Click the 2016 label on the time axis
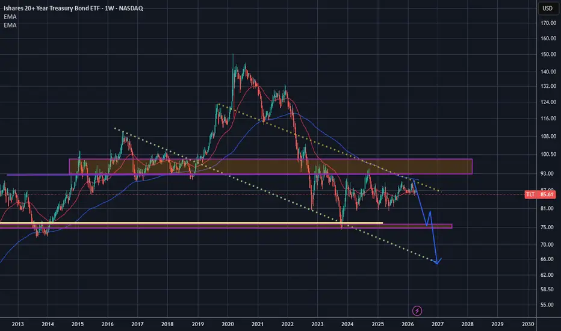This screenshot has height=331, width=561. [107, 324]
